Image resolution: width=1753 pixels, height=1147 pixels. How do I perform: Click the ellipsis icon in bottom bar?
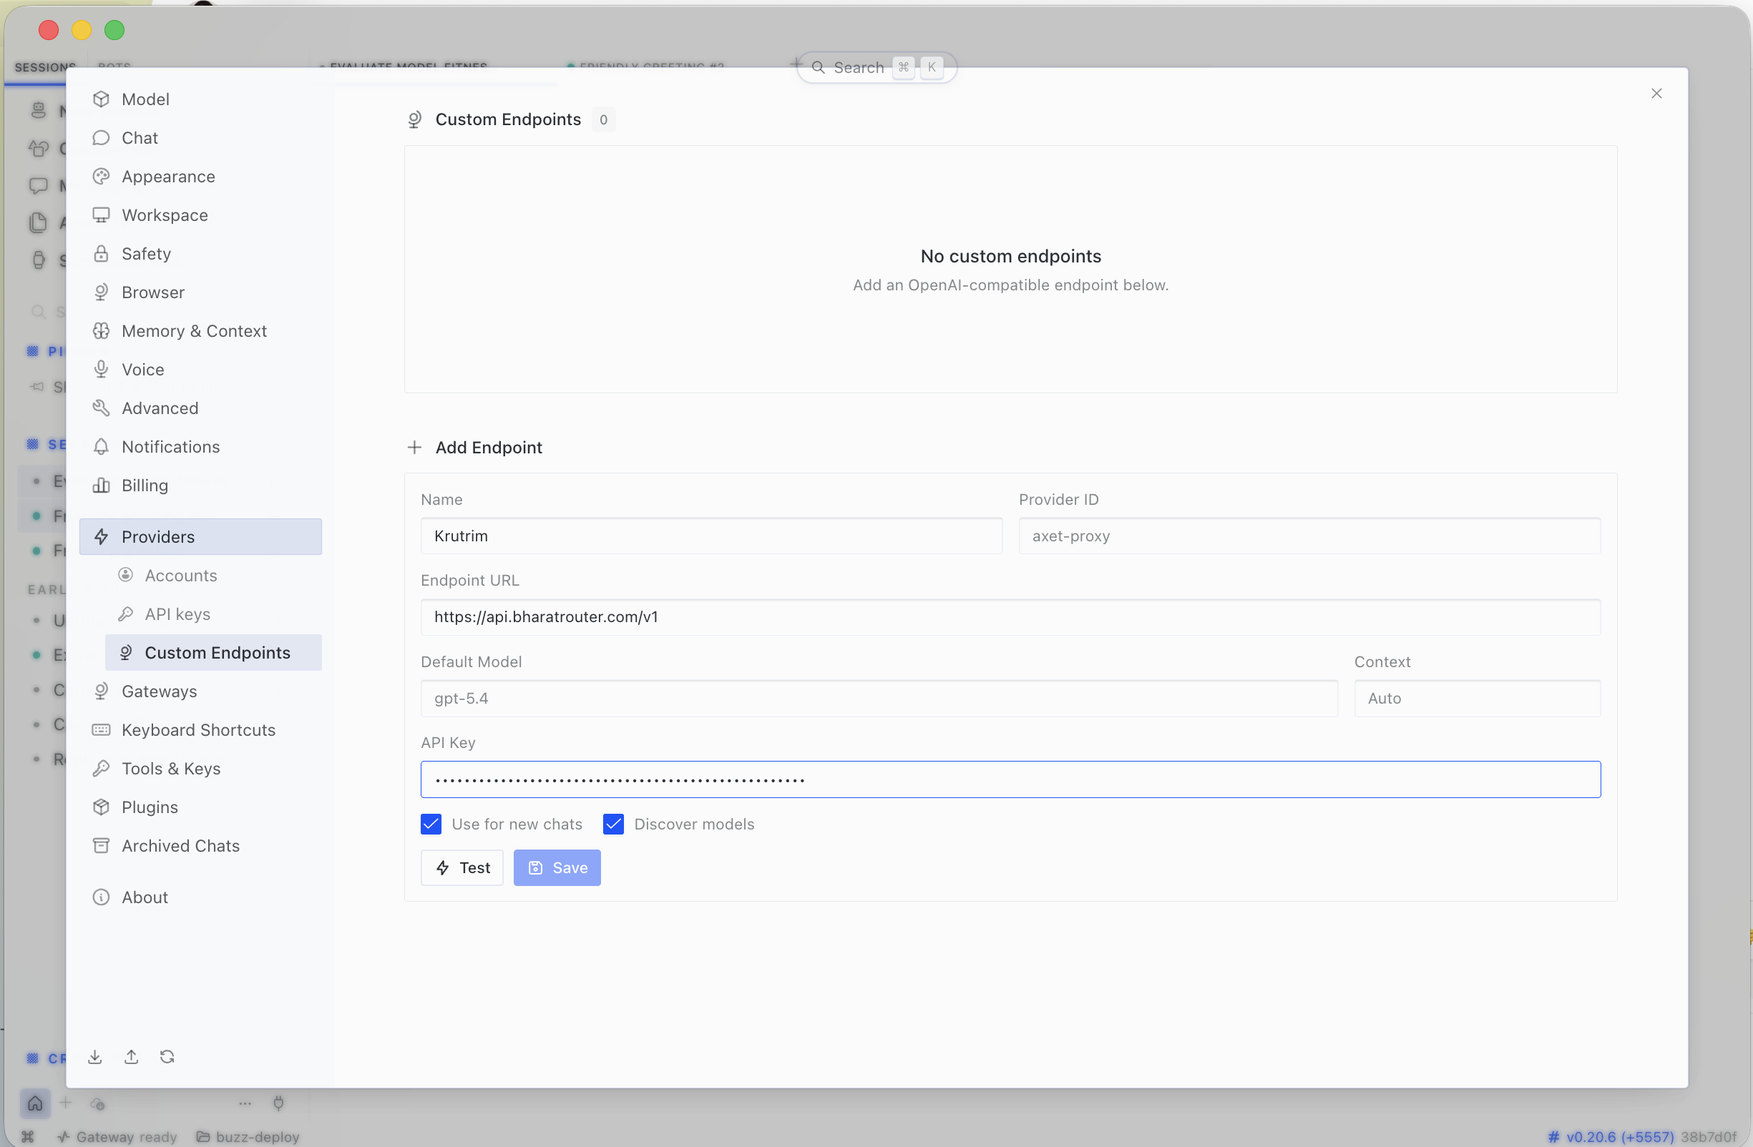[x=245, y=1103]
